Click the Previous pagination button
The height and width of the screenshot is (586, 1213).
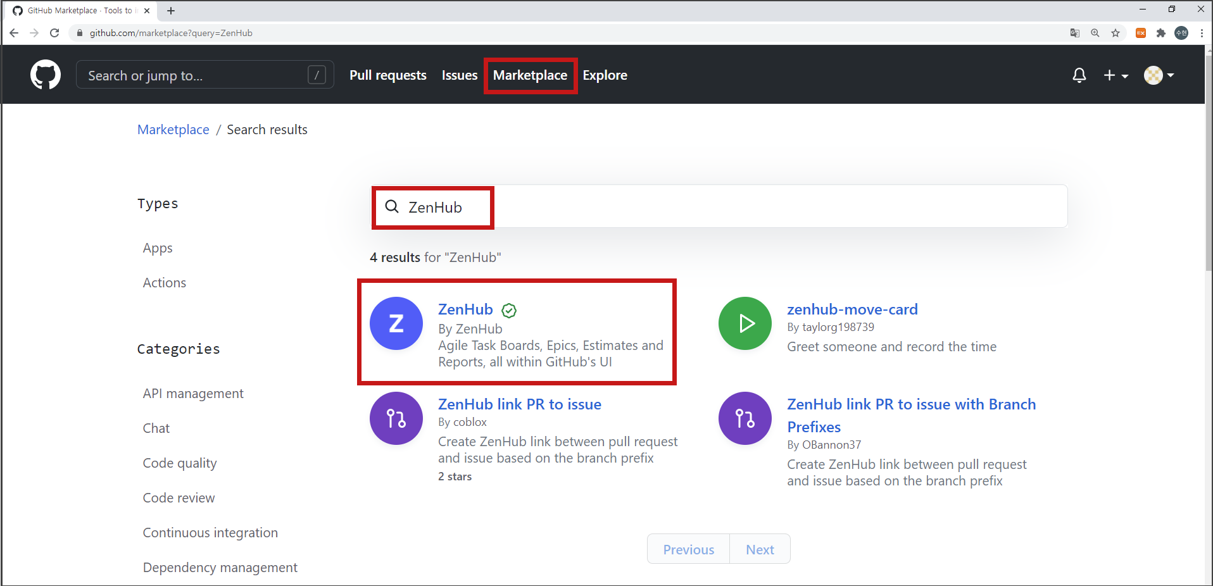click(x=688, y=549)
